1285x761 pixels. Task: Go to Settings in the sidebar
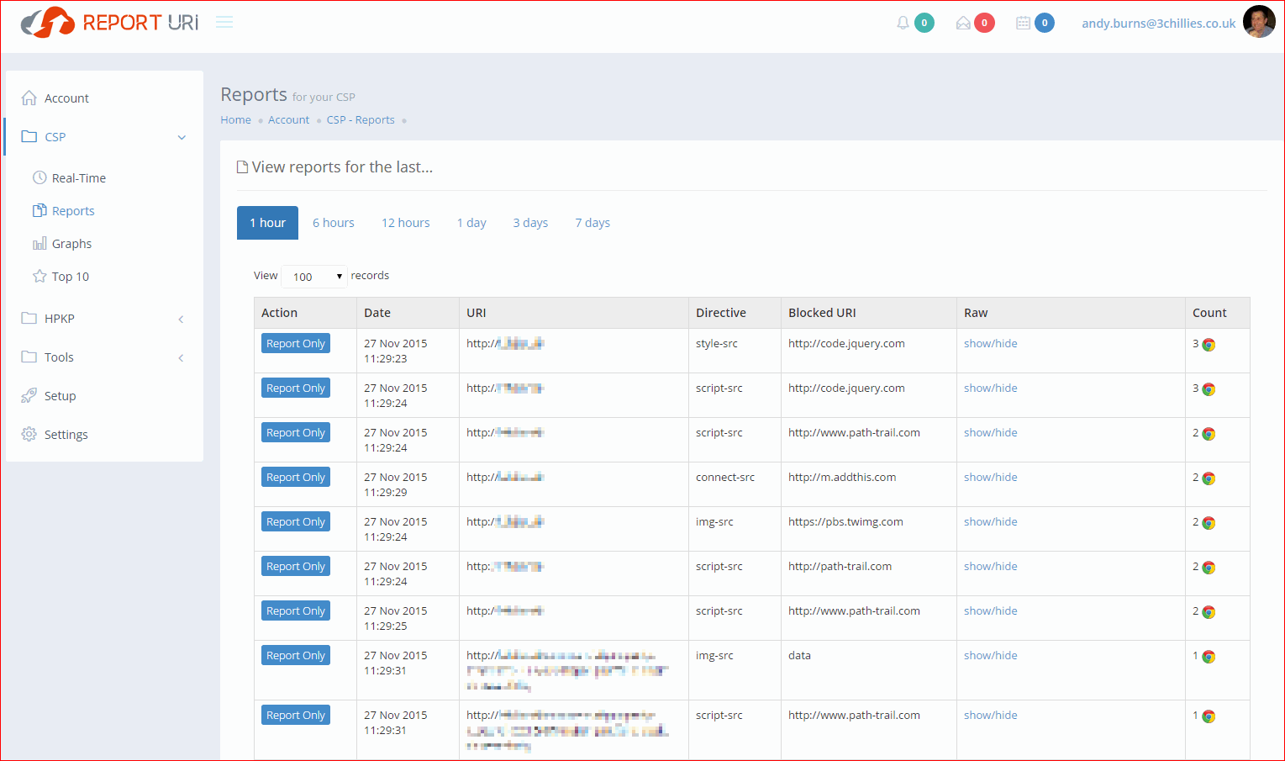coord(66,435)
